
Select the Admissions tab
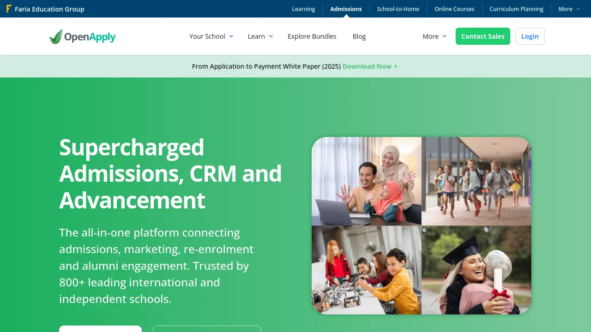(x=346, y=9)
